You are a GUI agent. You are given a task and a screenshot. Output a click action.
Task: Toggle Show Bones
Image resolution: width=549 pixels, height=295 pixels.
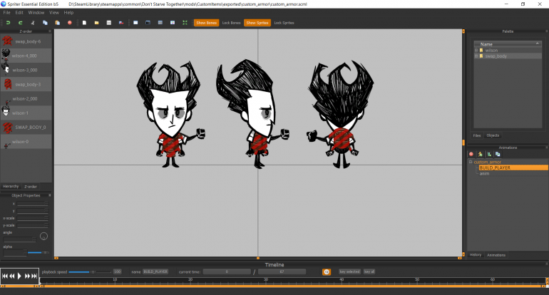pyautogui.click(x=206, y=23)
